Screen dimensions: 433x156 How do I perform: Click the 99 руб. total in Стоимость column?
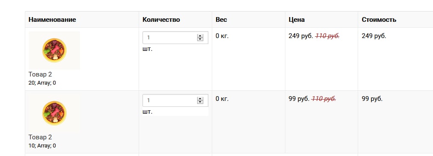pyautogui.click(x=372, y=99)
